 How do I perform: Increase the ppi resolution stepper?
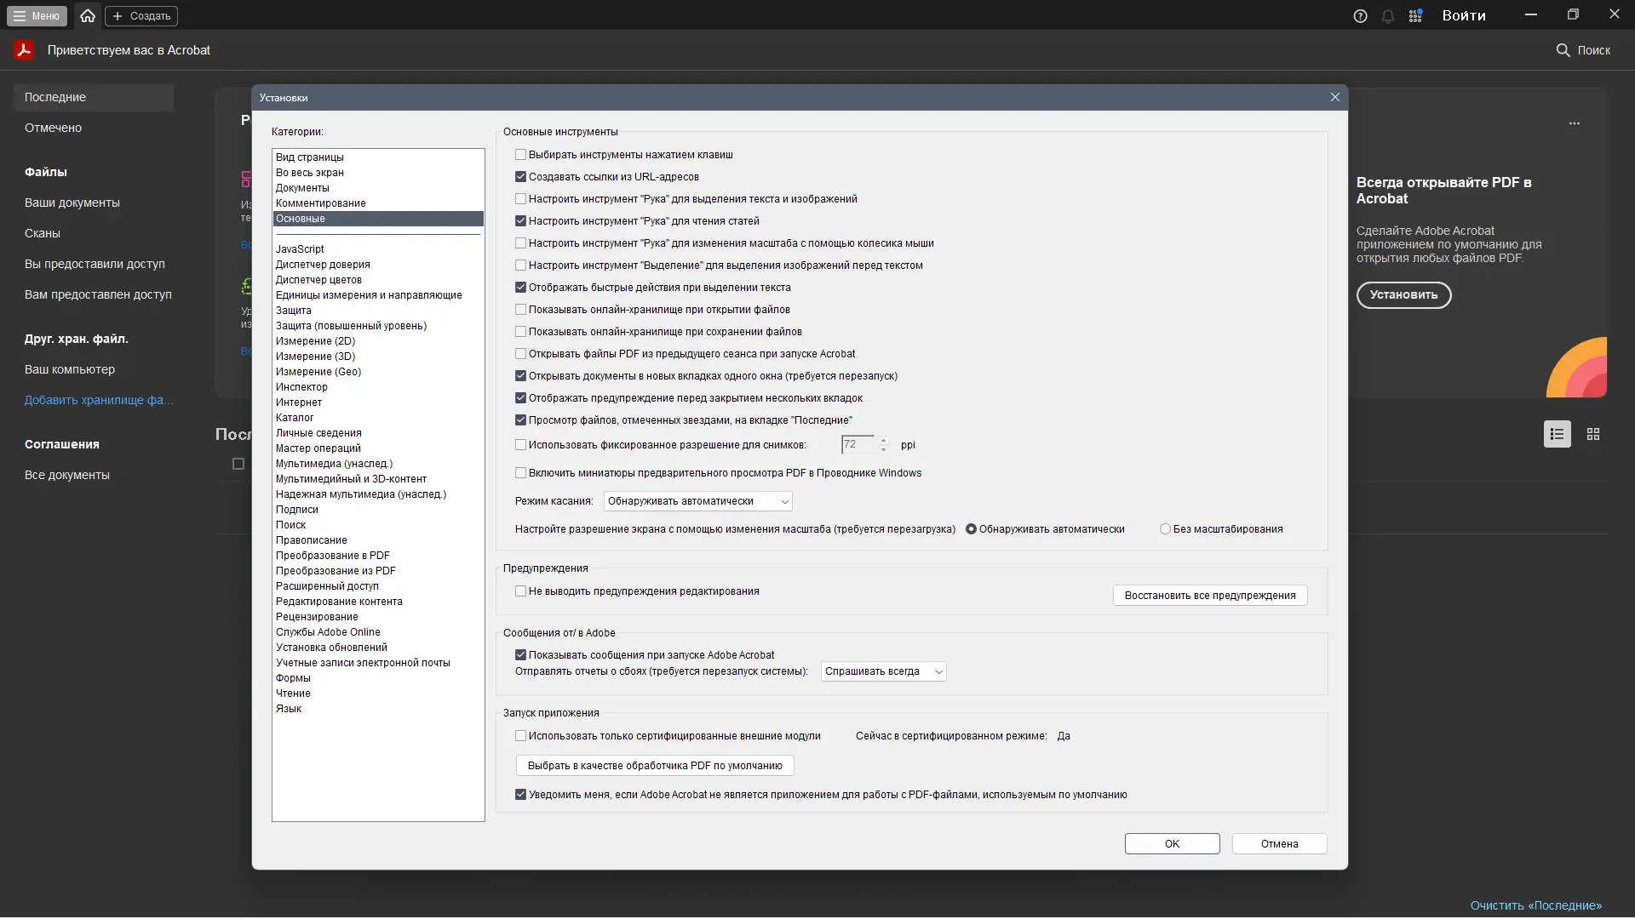pos(883,440)
